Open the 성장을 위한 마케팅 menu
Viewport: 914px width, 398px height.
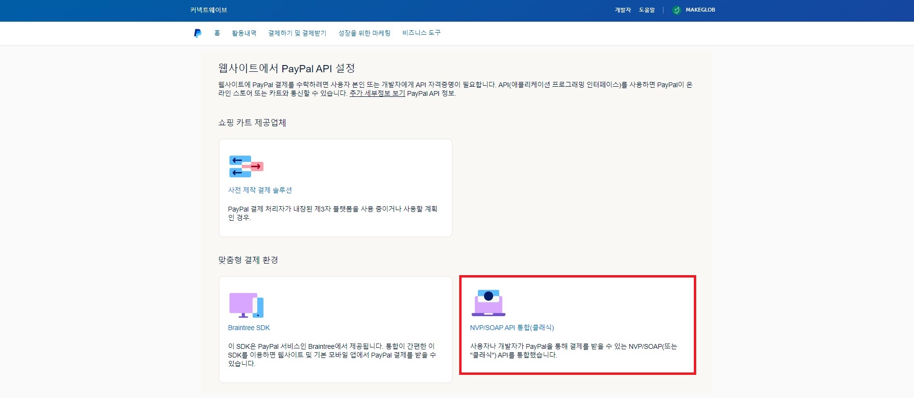(x=364, y=33)
